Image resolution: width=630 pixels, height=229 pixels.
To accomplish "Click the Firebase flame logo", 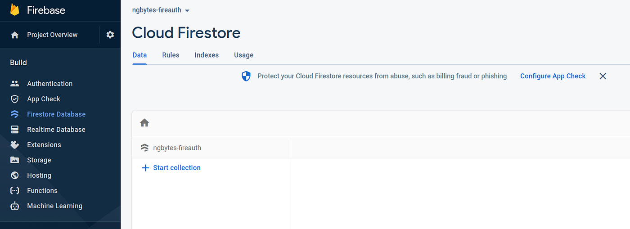I will pyautogui.click(x=15, y=9).
